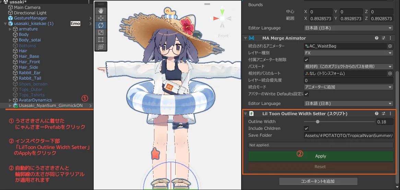The height and width of the screenshot is (190, 400).
Task: Select the disabled Shoes_bensan object
Action: click(x=33, y=84)
